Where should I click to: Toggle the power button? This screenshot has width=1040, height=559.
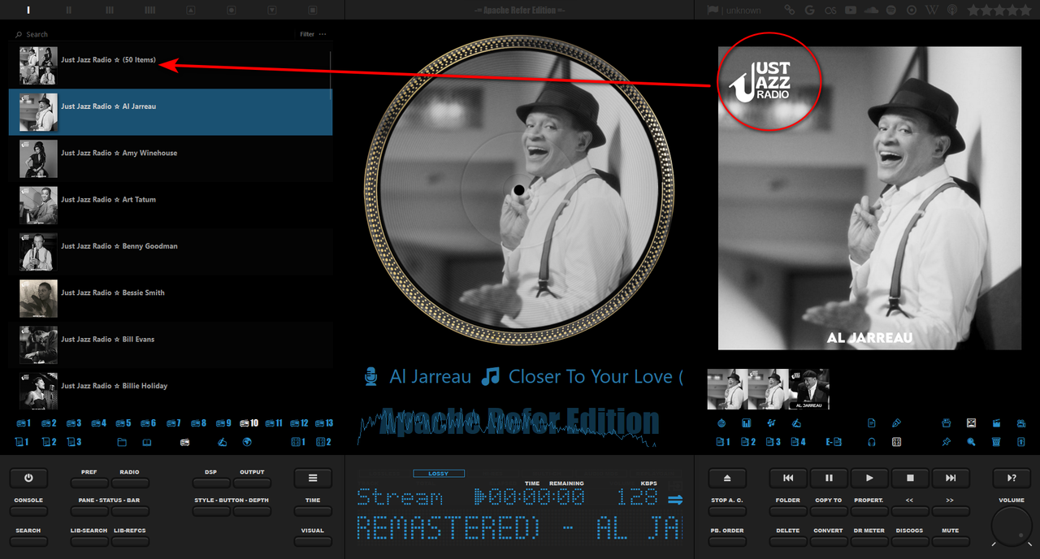point(28,478)
